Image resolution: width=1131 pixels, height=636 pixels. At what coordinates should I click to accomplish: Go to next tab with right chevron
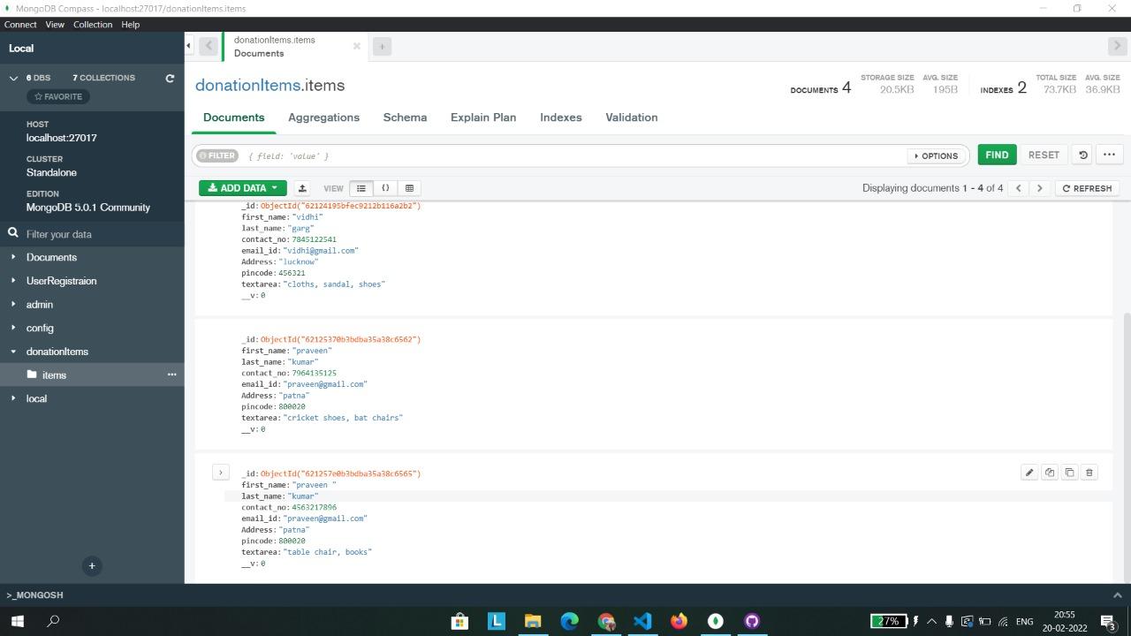[1117, 46]
